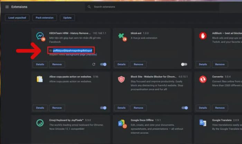
Task: Disable the KB2ATeam HRM extension toggle
Action: click(x=103, y=64)
